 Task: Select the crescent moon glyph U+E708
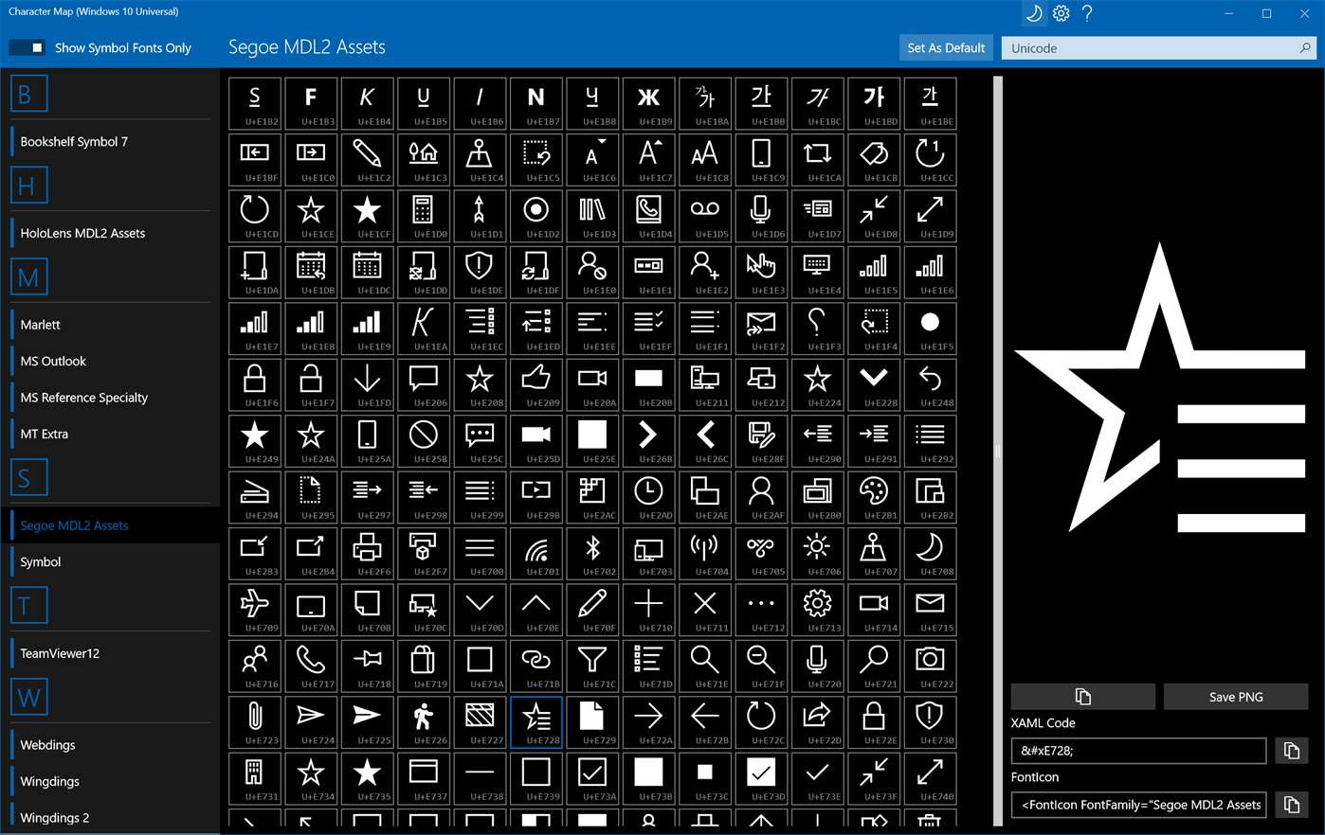[x=930, y=554]
